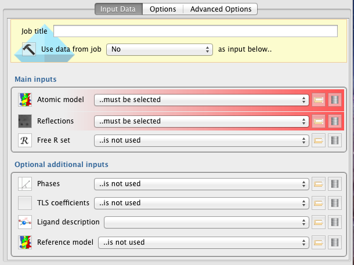354x265 pixels.
Task: Open the Reflections selection dropdown
Action: (201, 121)
